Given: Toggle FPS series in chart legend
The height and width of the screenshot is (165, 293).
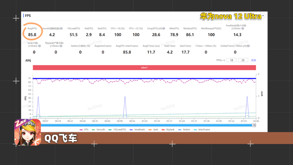Looking at the screenshot, I should [x=84, y=129].
